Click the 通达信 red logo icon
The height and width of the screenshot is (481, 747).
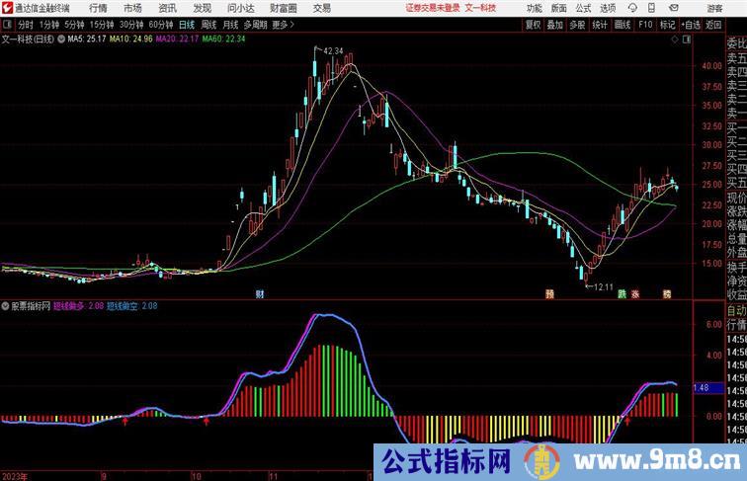[7, 8]
